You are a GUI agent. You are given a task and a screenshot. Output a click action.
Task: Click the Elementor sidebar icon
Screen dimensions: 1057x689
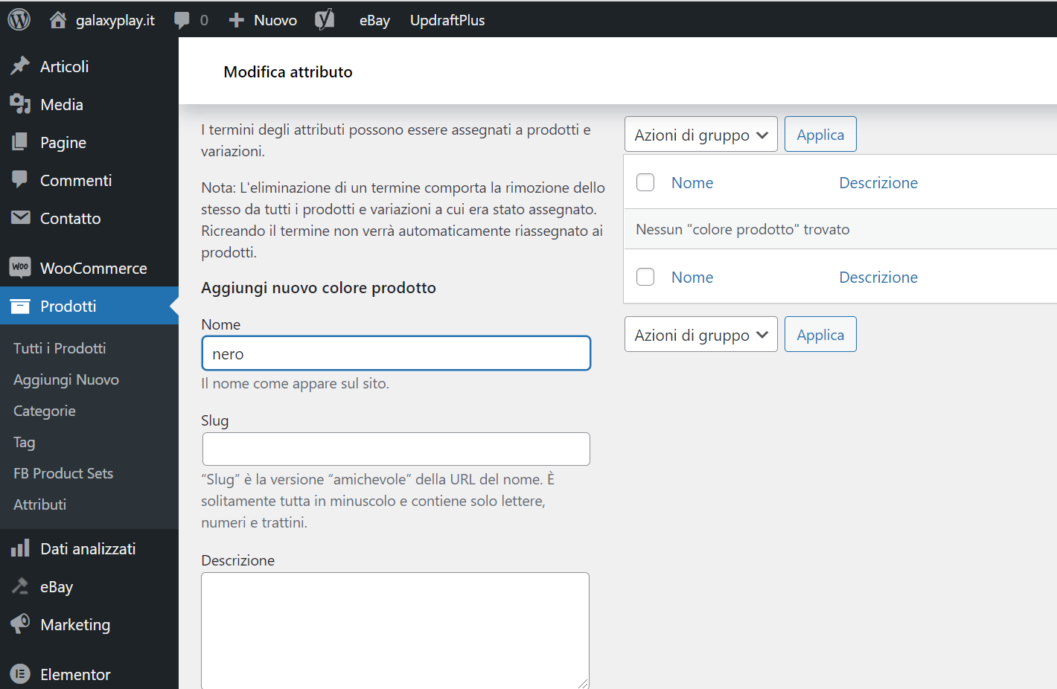(20, 674)
